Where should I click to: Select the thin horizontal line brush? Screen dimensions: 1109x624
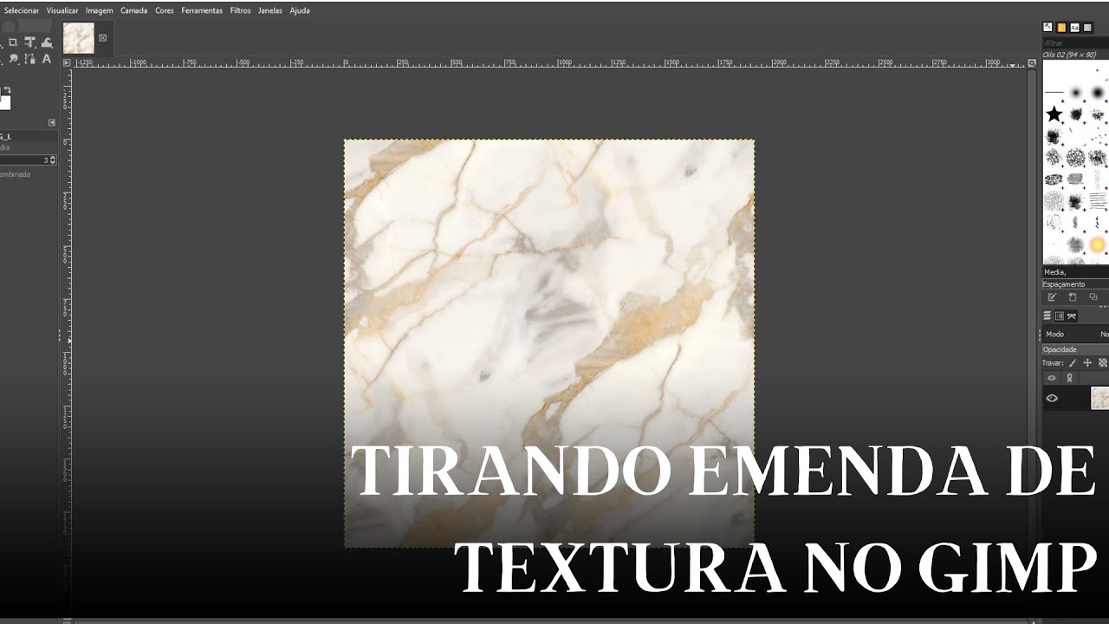tap(1054, 92)
